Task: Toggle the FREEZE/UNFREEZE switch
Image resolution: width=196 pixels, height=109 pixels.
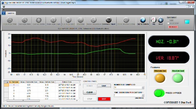Action: tap(159, 93)
